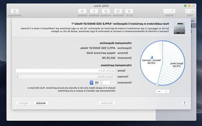Click the Ripristina restore icon in toolbar
This screenshot has width=202, height=126.
(94, 11)
